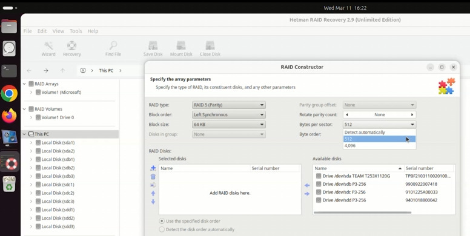This screenshot has width=470, height=236.
Task: Collapse the RAID Arrays tree node
Action: pos(24,84)
